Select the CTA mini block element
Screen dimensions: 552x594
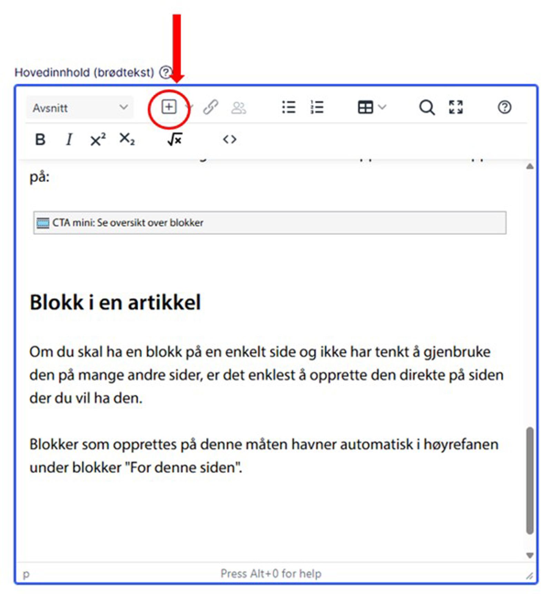[269, 223]
